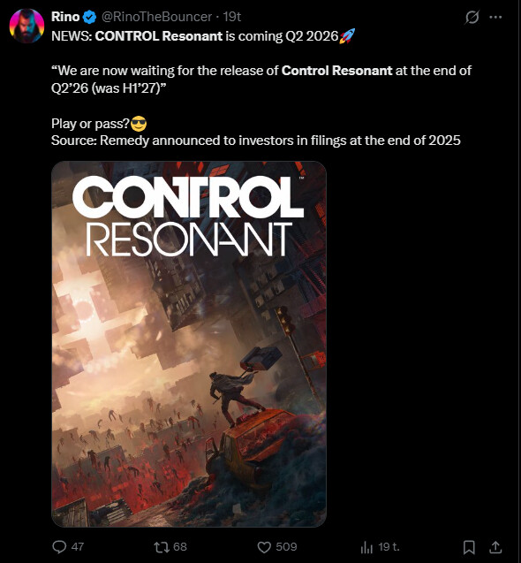Open Rino's profile avatar picture

coord(26,27)
